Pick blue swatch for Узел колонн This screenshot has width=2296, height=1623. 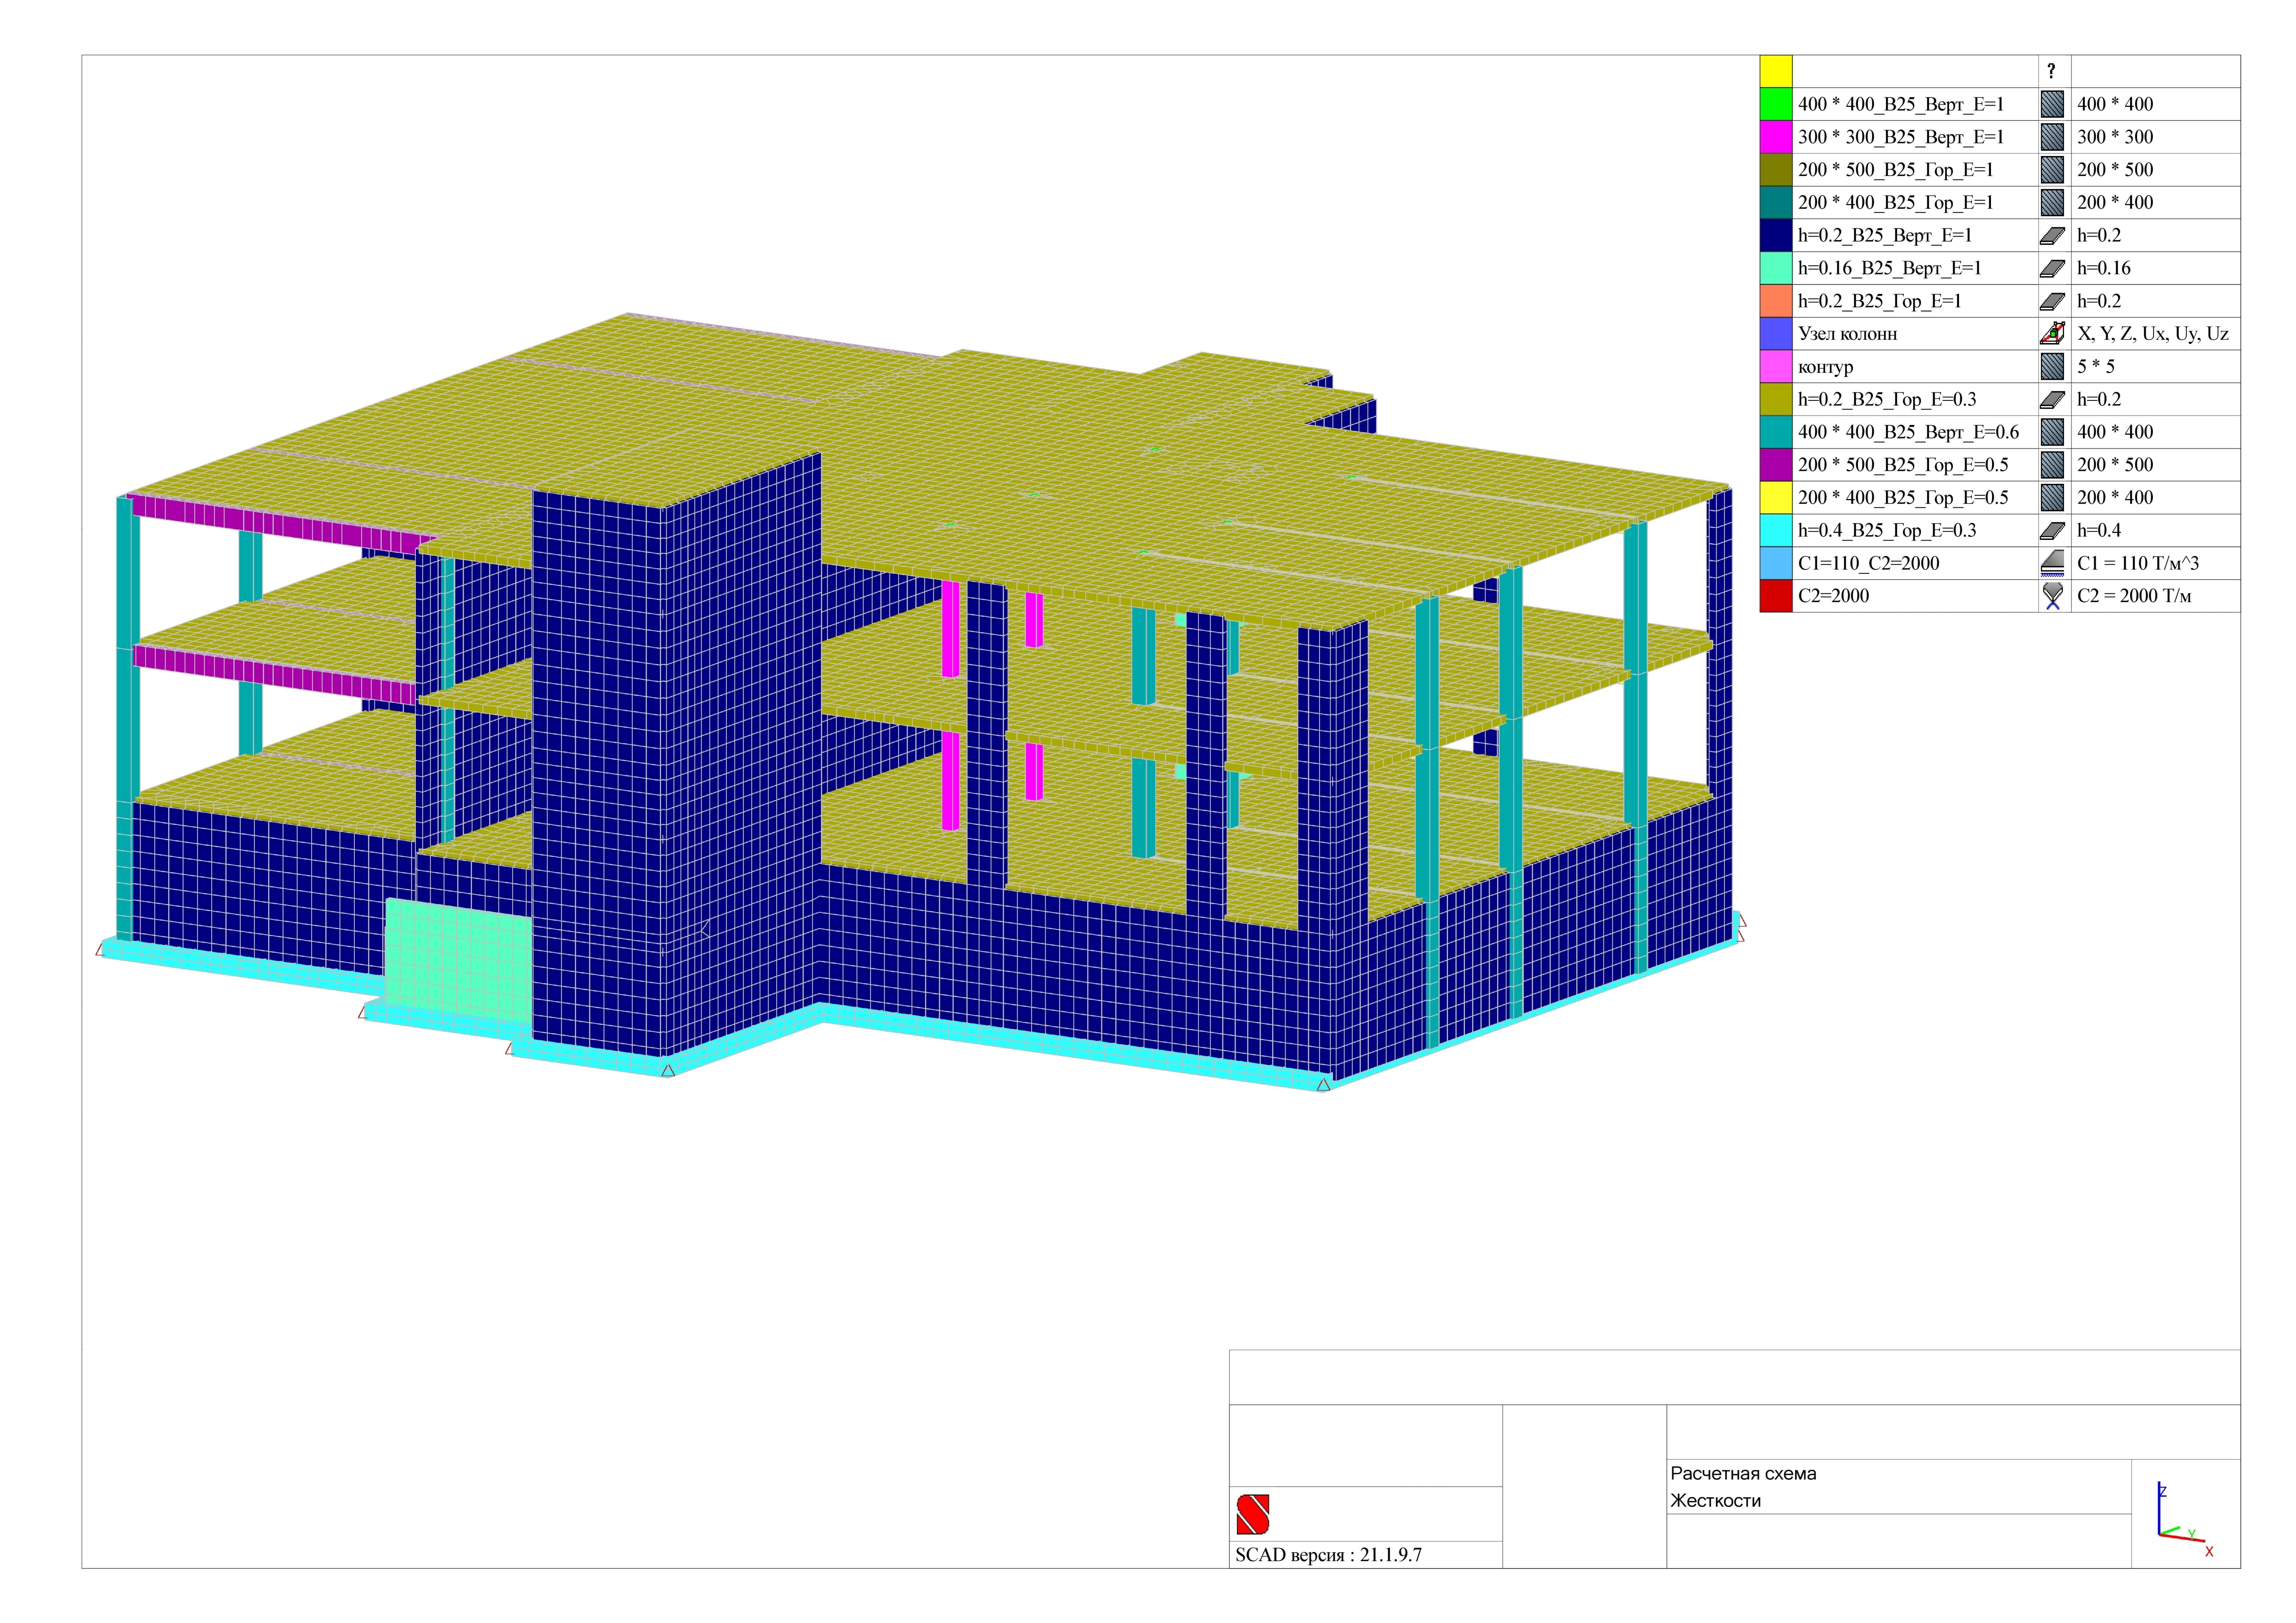1776,334
